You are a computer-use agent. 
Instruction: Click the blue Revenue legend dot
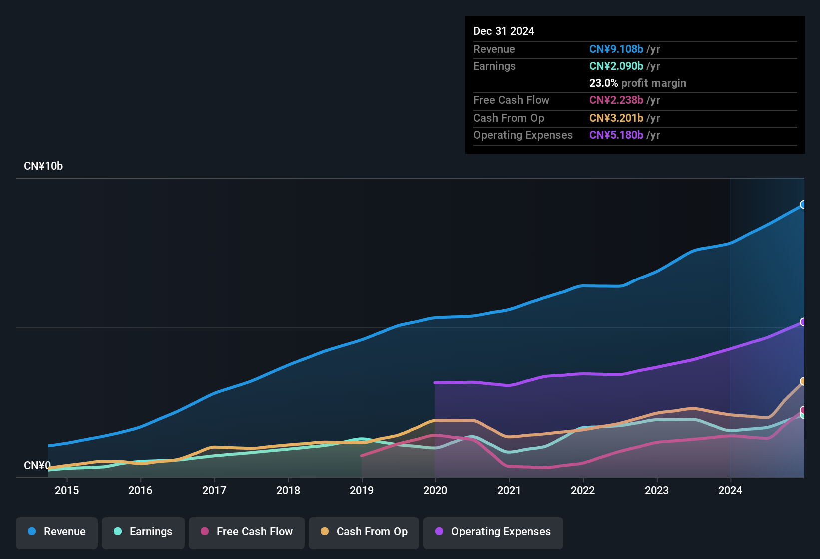(x=32, y=532)
